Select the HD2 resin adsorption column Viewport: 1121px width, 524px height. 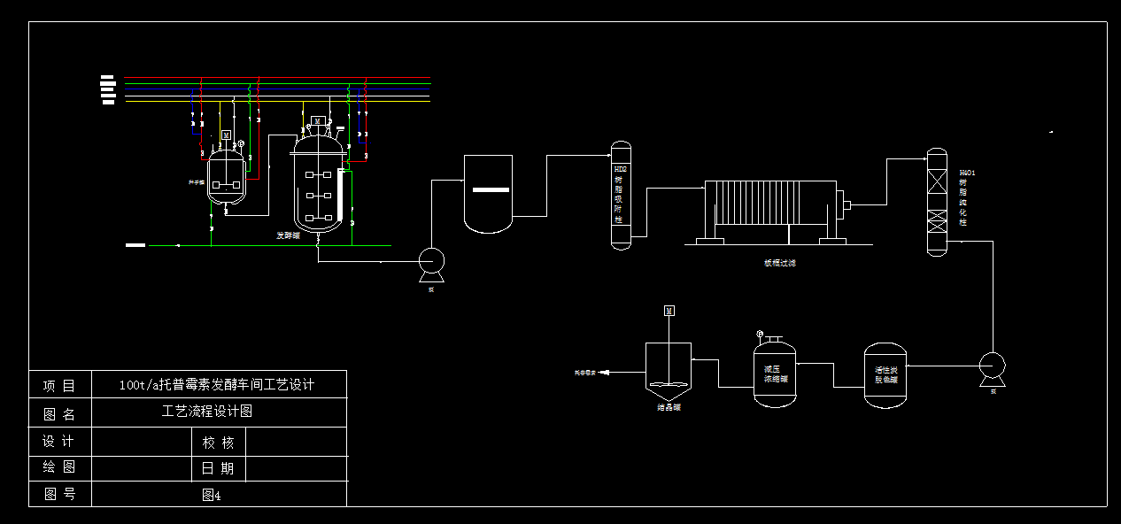[x=621, y=195]
